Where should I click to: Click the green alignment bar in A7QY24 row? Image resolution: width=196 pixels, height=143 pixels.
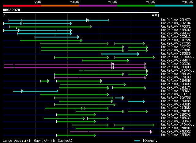(51, 40)
